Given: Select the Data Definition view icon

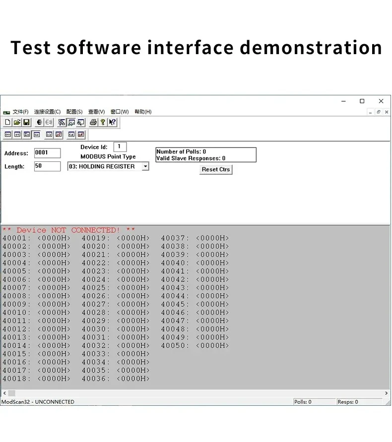Looking at the screenshot, I should [62, 122].
